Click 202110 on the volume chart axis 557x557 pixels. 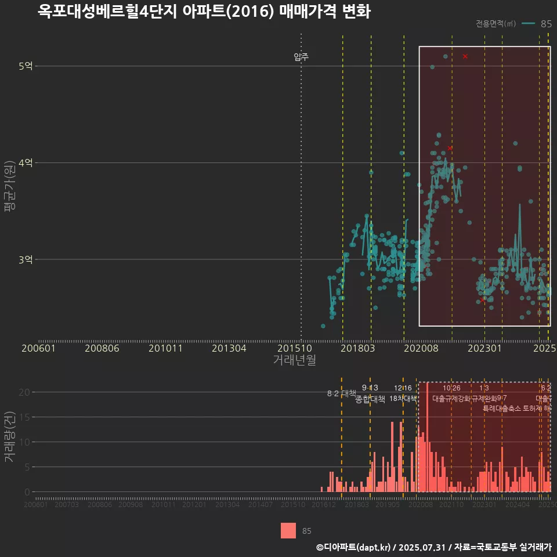coord(451,504)
